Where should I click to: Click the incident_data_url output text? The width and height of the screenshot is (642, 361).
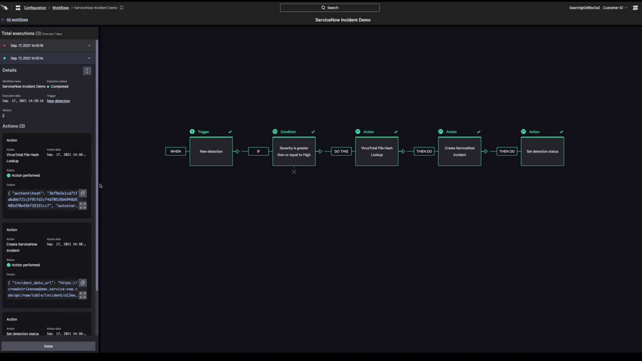pos(43,289)
